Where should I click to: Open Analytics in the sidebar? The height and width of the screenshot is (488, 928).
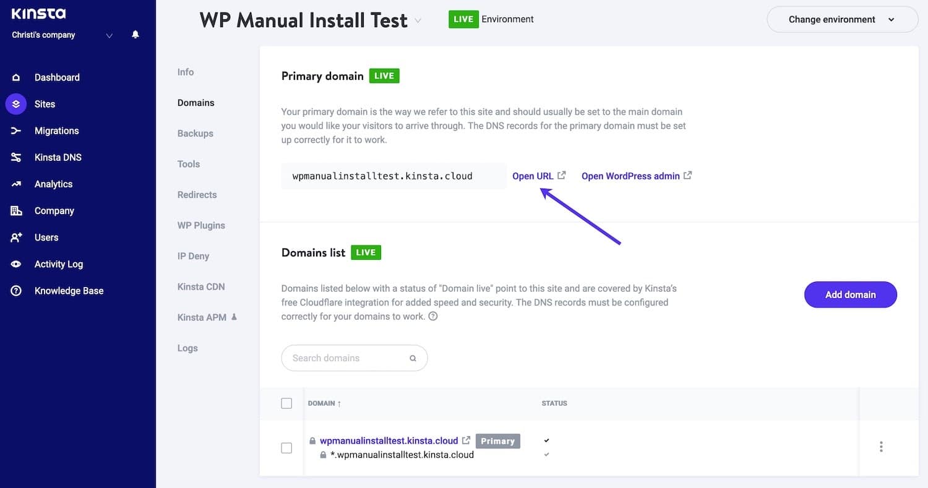[x=53, y=184]
